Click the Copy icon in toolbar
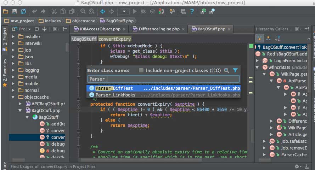The image size is (315, 170). (63, 11)
